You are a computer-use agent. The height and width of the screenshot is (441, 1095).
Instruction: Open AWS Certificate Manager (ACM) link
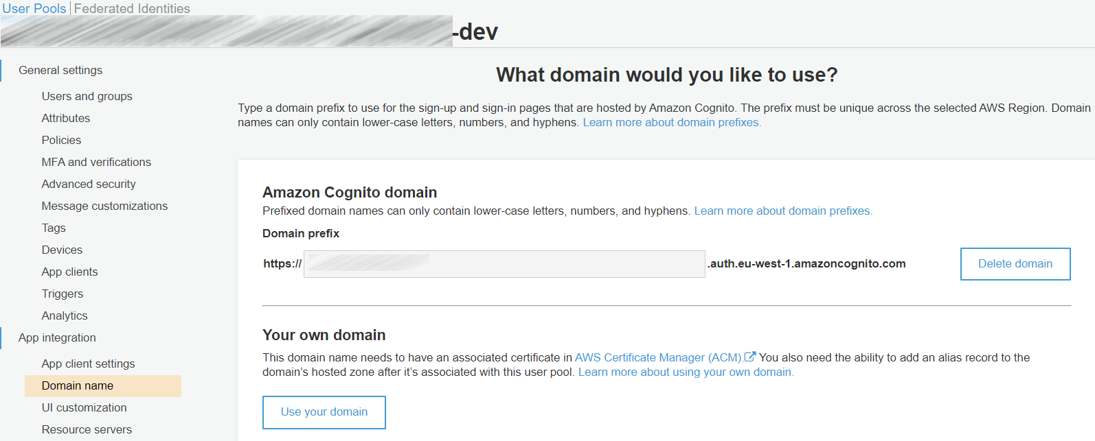[658, 357]
